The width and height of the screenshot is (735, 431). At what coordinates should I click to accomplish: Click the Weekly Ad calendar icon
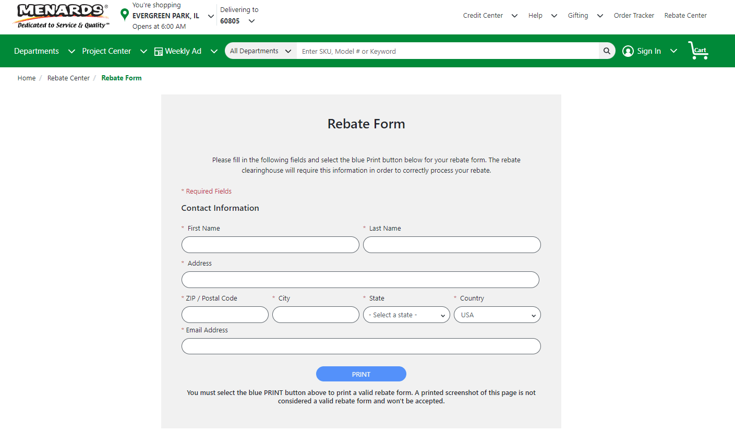(x=158, y=51)
